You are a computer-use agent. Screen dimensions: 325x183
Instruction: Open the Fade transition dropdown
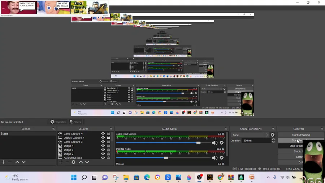coord(250,135)
